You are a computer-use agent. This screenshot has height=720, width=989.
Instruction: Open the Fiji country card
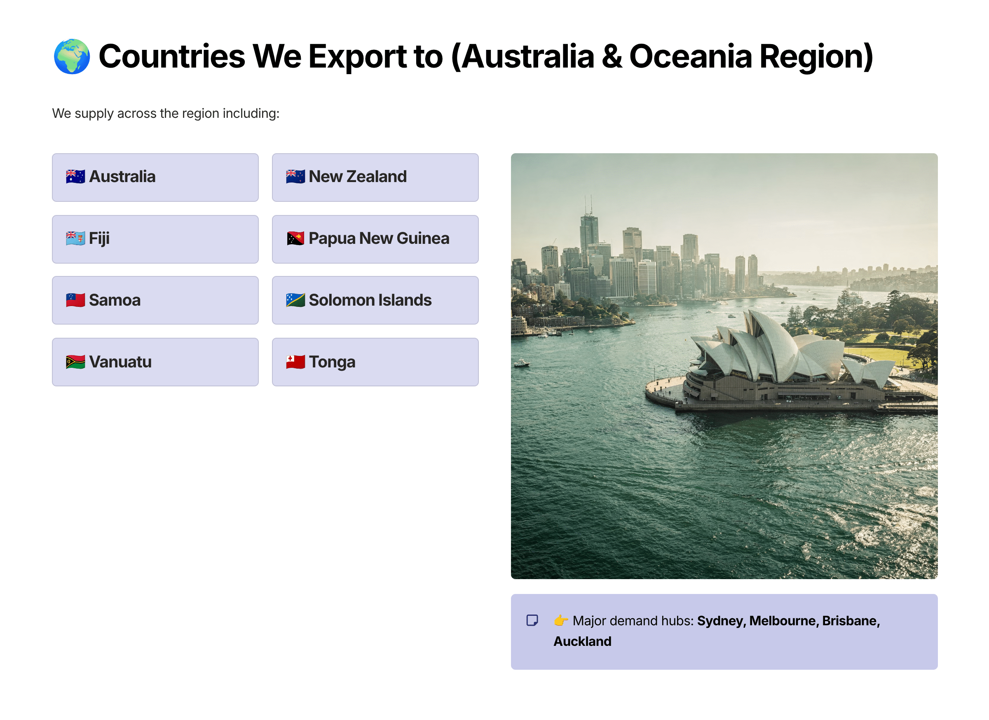(155, 239)
